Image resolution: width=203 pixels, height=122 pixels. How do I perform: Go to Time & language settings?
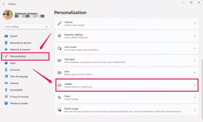point(19,77)
